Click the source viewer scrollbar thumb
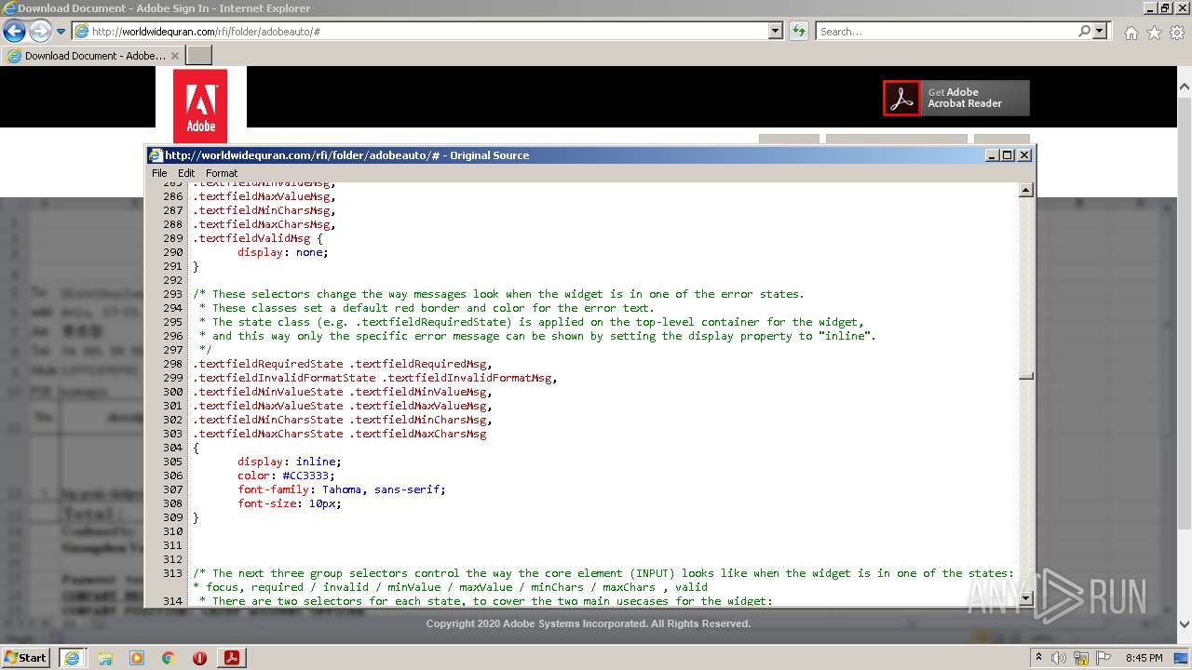Screen dimensions: 1192x670 pos(1026,376)
